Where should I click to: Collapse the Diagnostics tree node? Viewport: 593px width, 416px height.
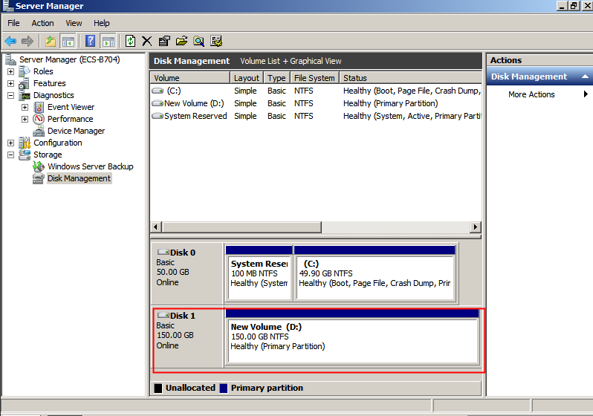(x=10, y=95)
